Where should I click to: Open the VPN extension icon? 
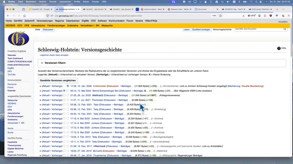(251, 16)
